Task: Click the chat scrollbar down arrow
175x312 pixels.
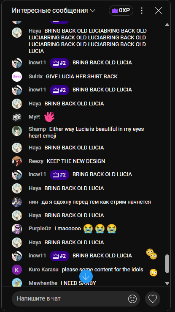Action: coord(167,283)
